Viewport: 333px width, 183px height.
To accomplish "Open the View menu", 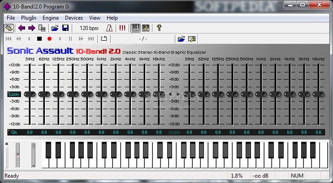I will (95, 18).
